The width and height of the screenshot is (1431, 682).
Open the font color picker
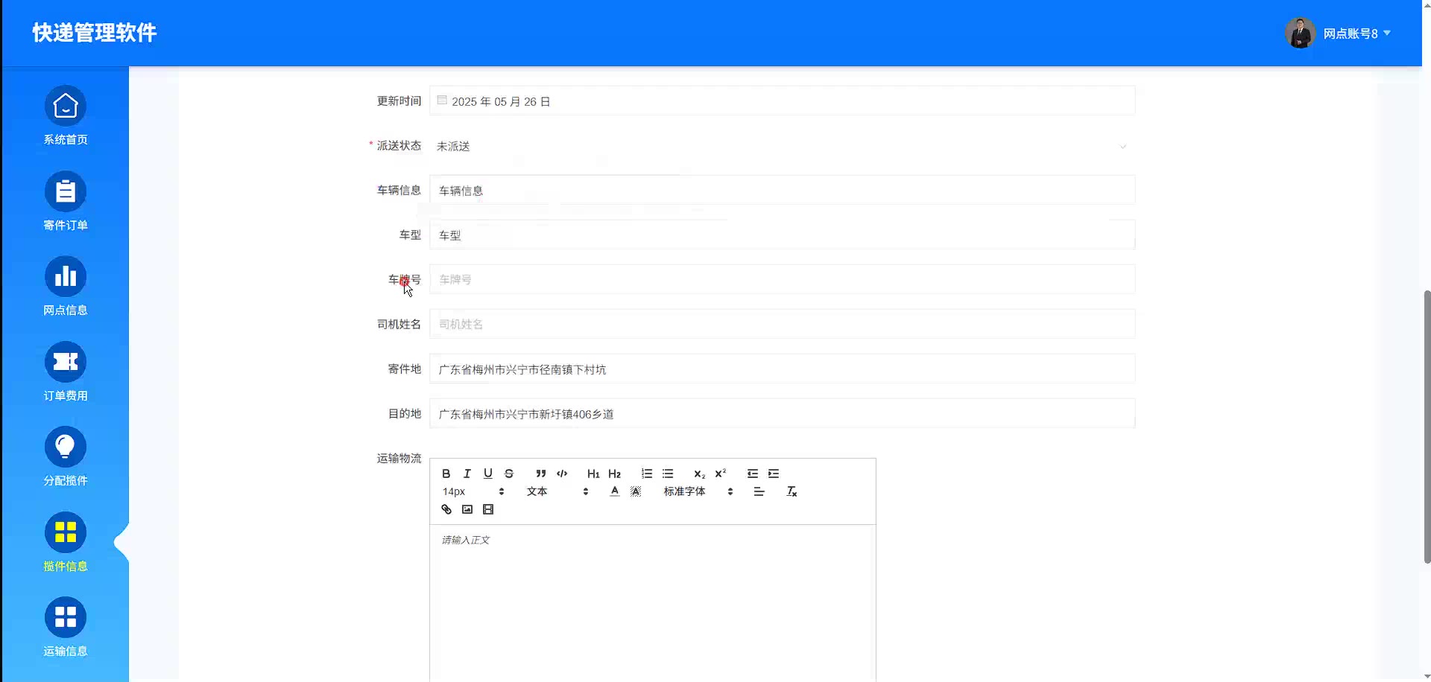click(x=614, y=491)
